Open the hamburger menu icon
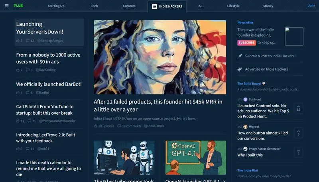The height and width of the screenshot is (182, 319). (6, 6)
